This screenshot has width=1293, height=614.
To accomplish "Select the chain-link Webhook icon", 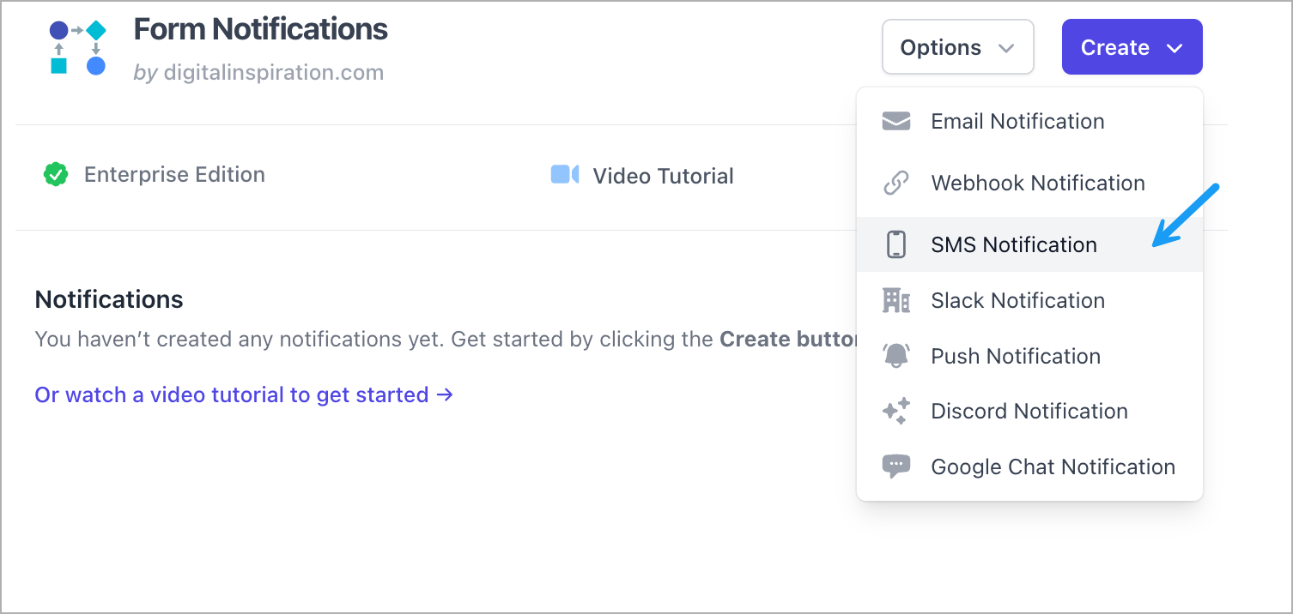I will click(895, 184).
